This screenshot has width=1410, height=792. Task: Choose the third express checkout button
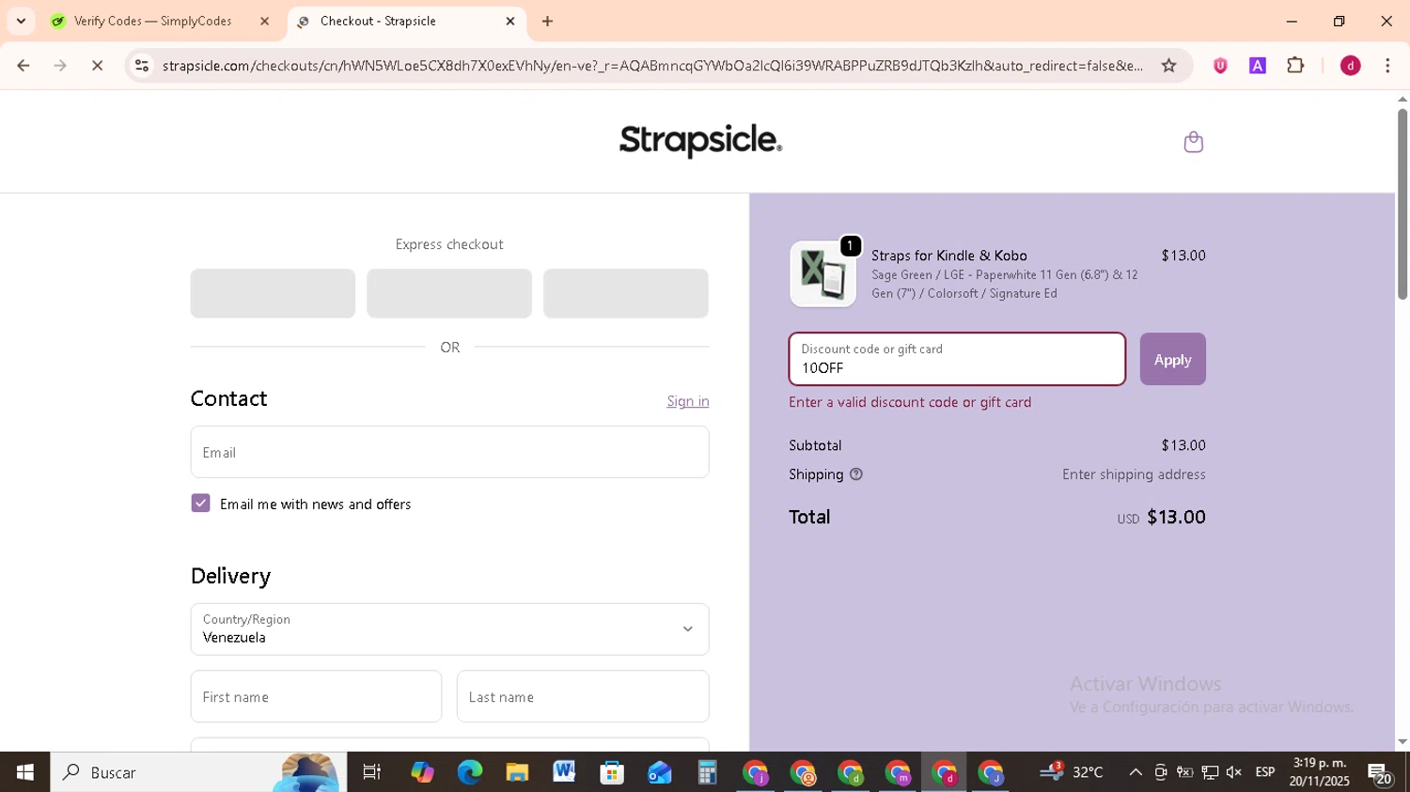tap(626, 293)
